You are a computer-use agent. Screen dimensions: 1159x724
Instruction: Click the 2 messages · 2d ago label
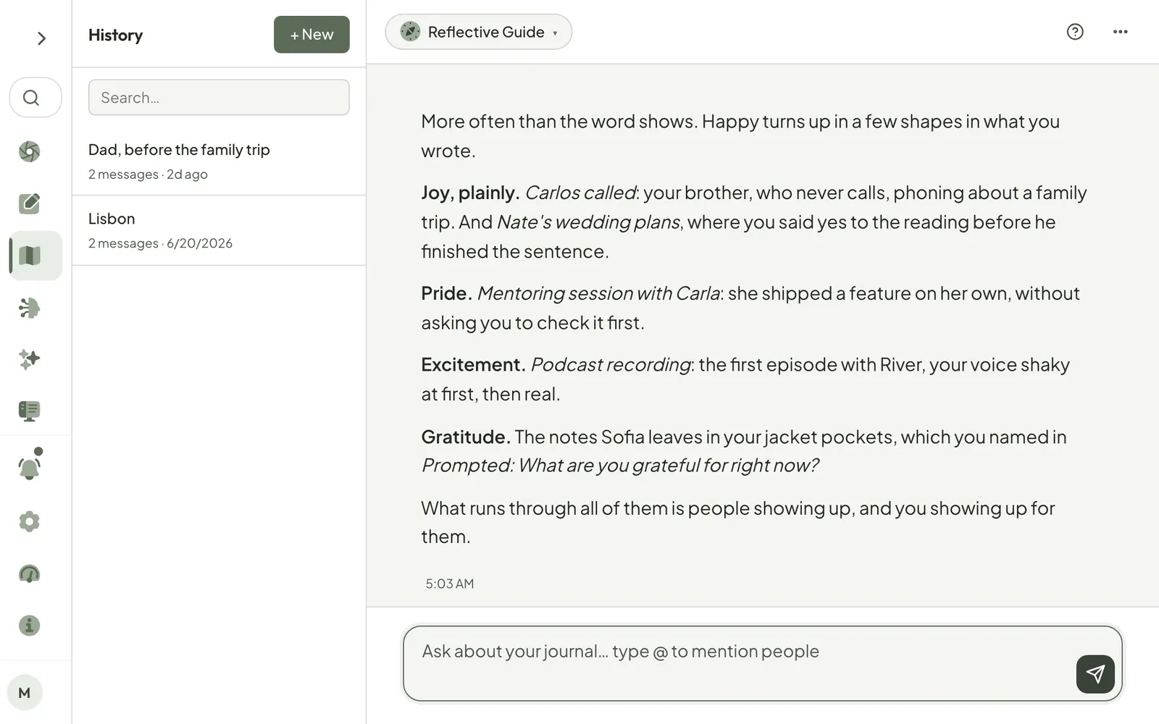click(148, 174)
